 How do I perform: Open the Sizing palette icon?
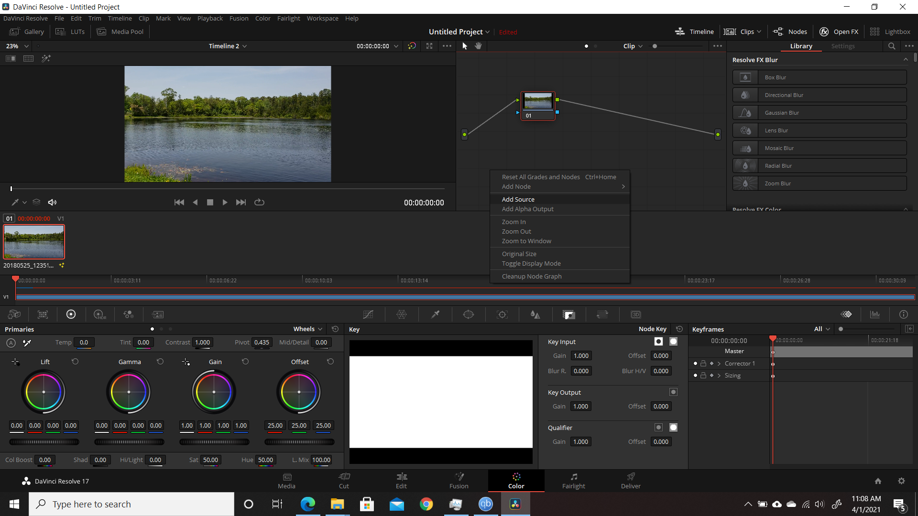tap(602, 314)
